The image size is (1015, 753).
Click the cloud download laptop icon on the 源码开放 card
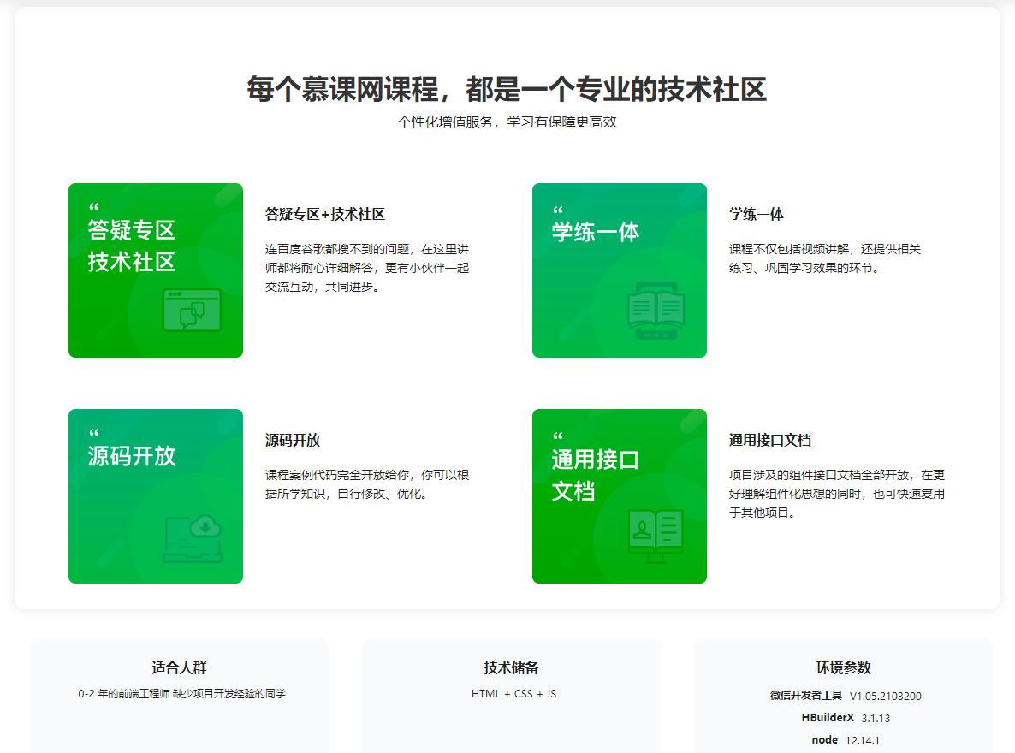(x=193, y=538)
